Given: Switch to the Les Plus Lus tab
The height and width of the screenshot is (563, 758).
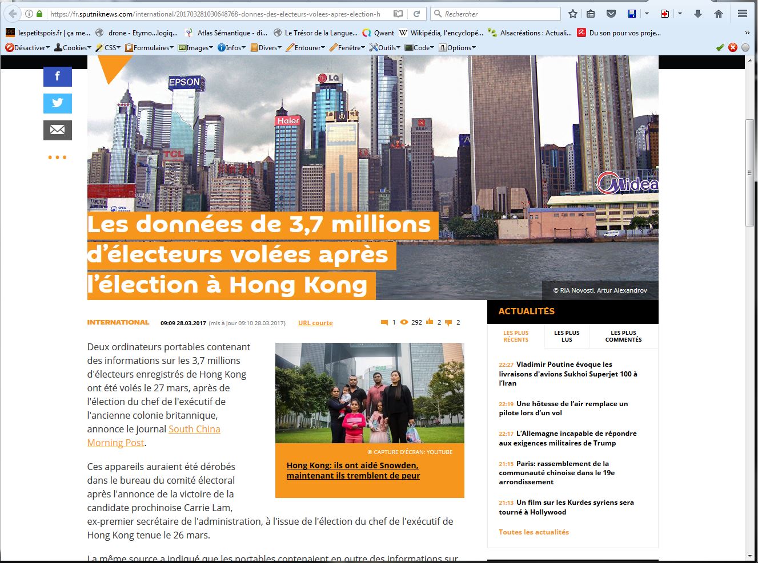Looking at the screenshot, I should tap(566, 336).
